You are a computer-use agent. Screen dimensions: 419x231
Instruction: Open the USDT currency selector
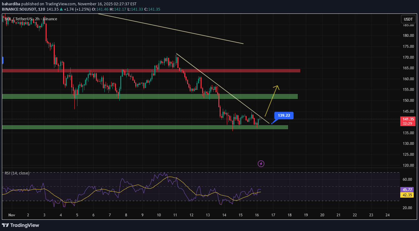coord(408,19)
